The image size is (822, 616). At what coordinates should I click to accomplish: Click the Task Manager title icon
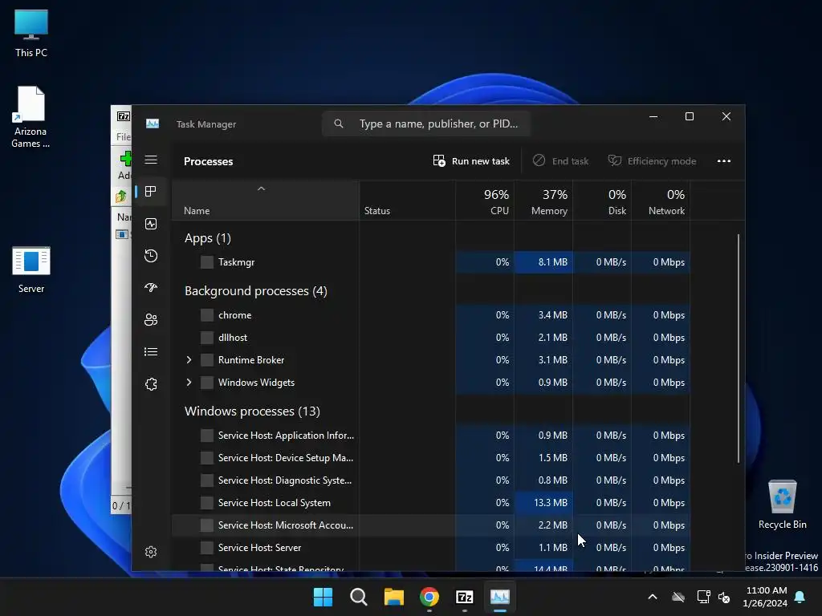(x=153, y=124)
